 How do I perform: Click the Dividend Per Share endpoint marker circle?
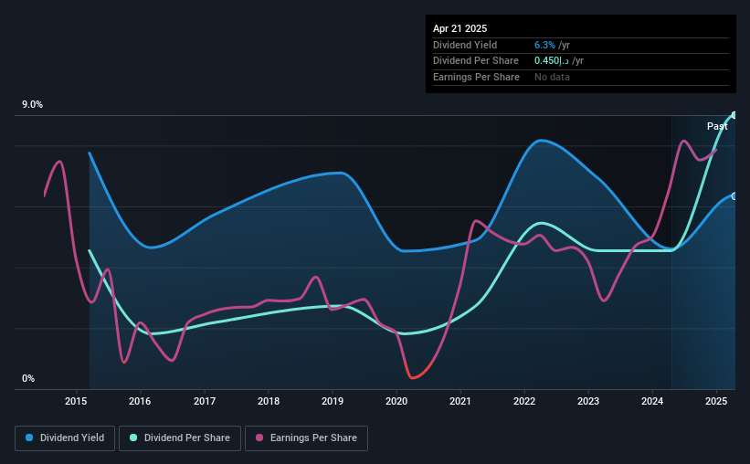click(734, 115)
